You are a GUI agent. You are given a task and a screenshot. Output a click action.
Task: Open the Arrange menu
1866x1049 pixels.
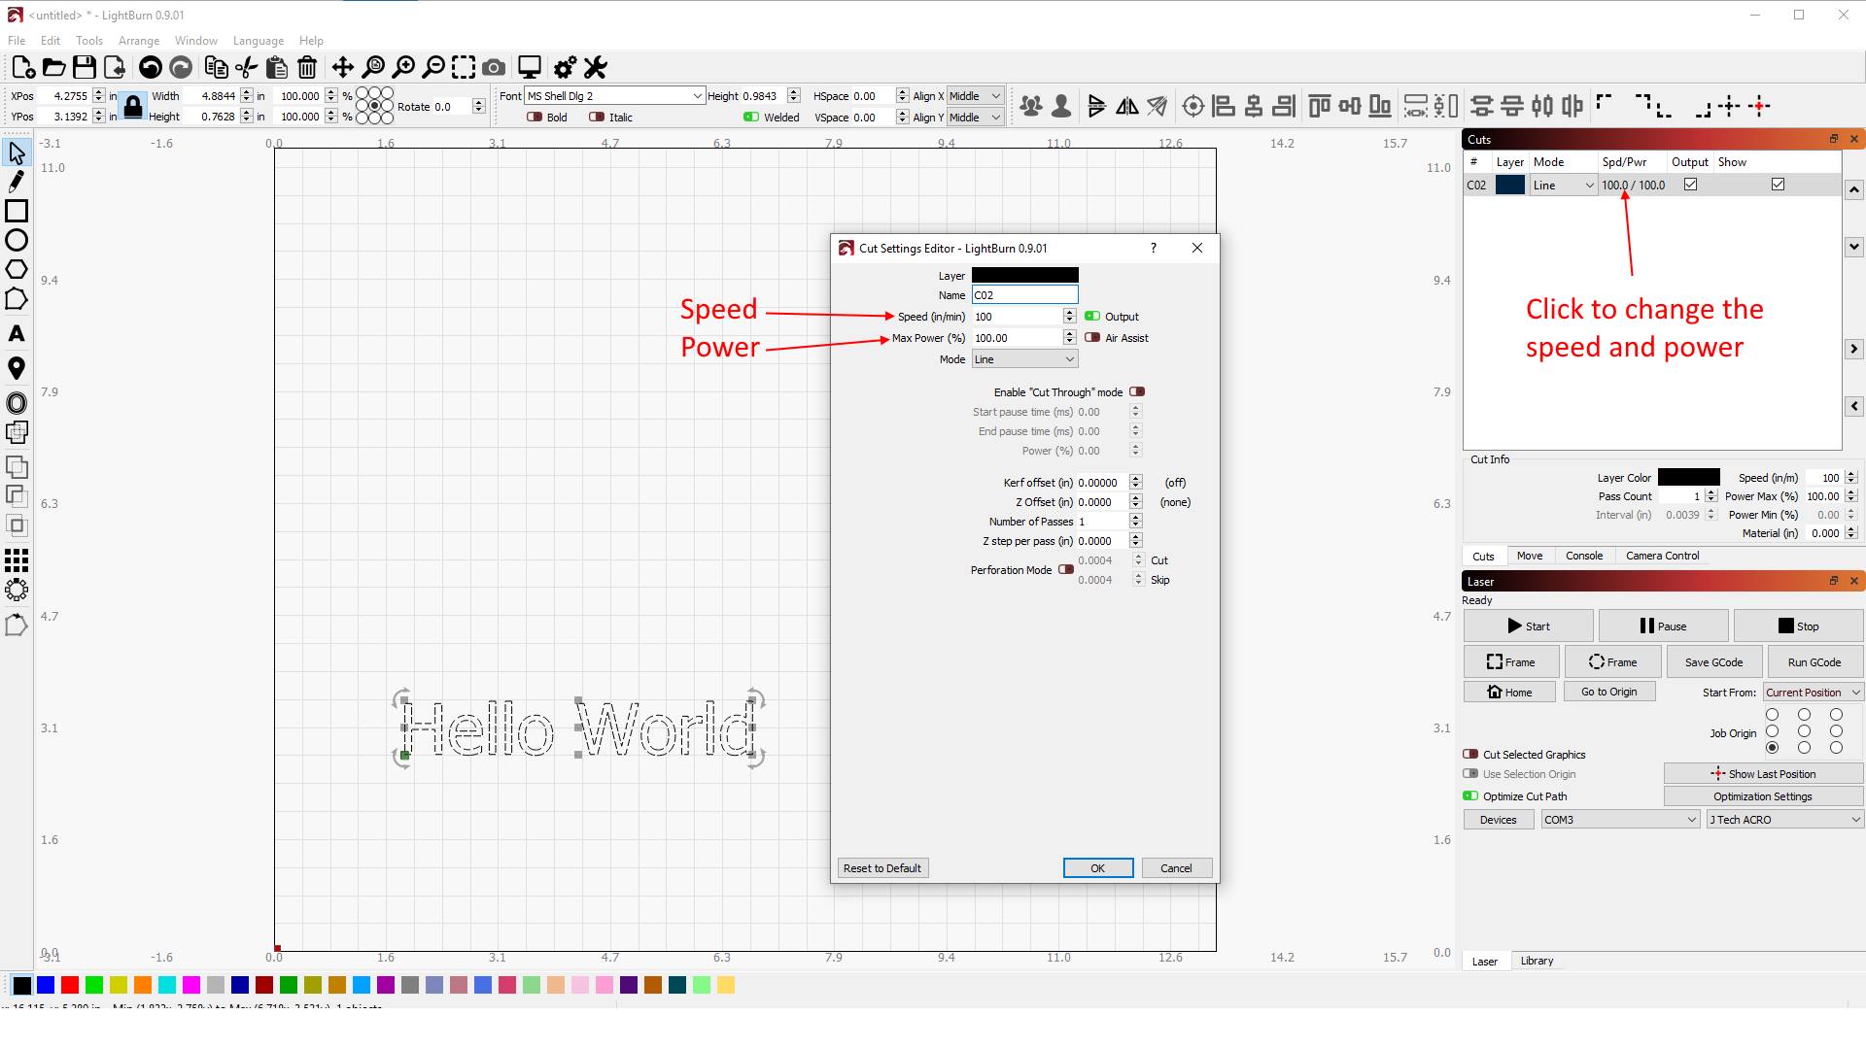click(138, 41)
